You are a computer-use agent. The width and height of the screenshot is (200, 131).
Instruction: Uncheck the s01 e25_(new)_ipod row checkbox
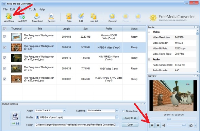(5, 79)
